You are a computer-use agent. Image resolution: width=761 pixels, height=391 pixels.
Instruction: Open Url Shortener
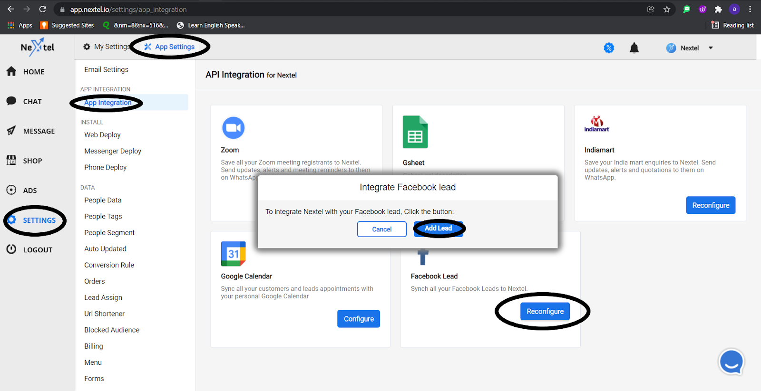coord(104,314)
